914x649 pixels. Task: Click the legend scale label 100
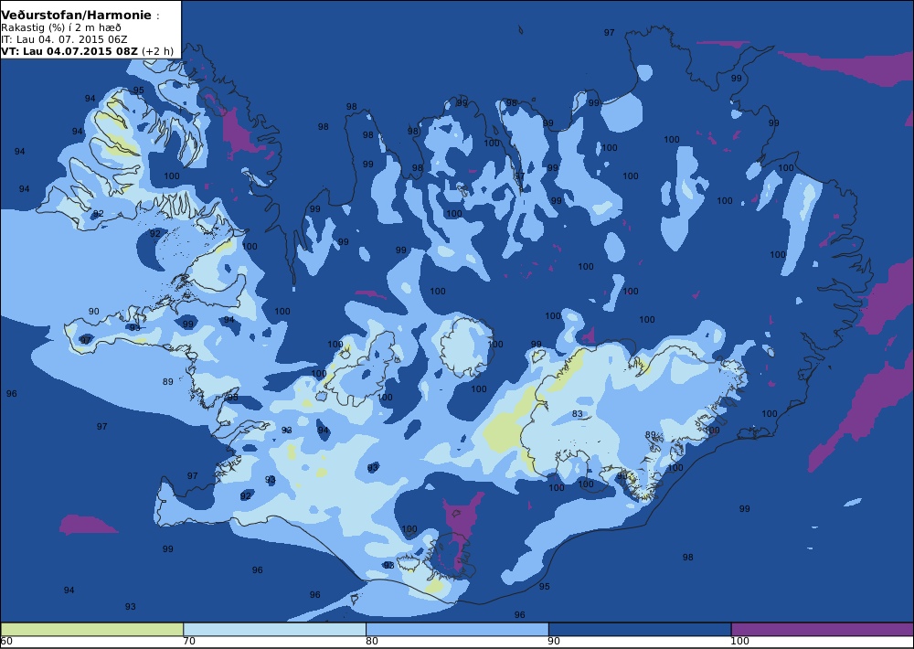point(740,642)
